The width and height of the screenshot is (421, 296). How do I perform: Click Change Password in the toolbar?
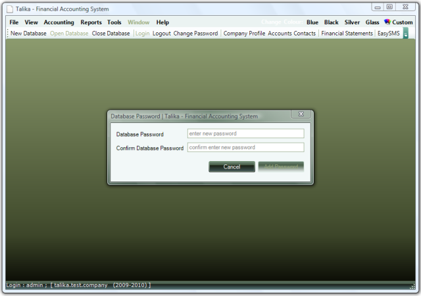tap(195, 34)
